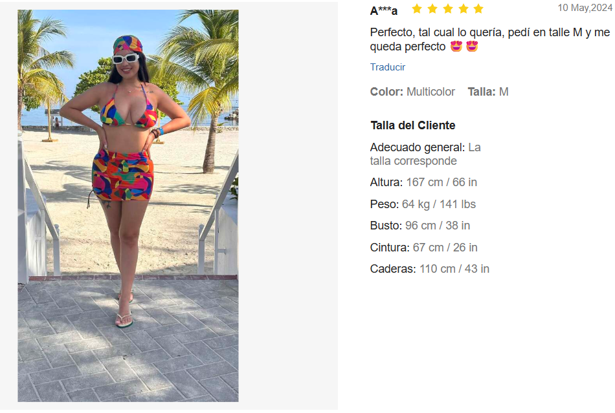The image size is (615, 413).
Task: Translate the review with Traducir link
Action: click(388, 67)
